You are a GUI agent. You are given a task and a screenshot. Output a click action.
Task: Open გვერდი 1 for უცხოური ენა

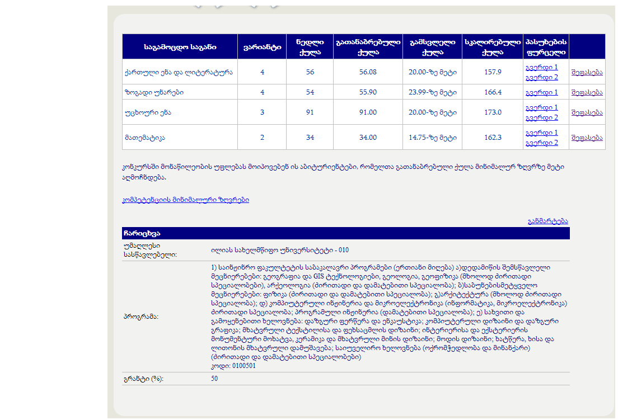[x=541, y=107]
